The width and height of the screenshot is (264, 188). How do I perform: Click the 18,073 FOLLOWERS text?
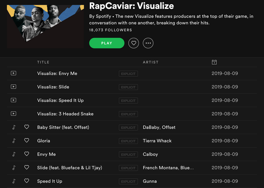(111, 30)
